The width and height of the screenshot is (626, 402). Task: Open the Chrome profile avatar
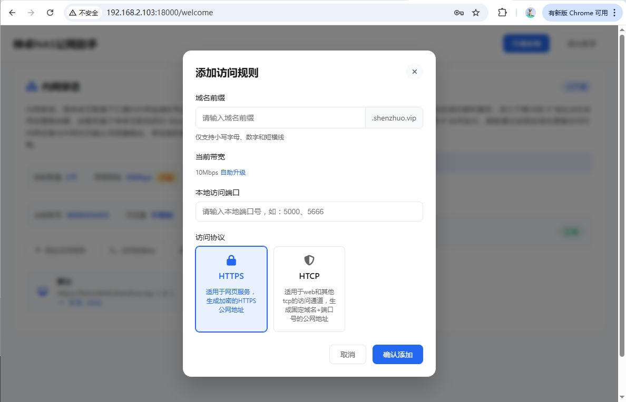point(531,13)
